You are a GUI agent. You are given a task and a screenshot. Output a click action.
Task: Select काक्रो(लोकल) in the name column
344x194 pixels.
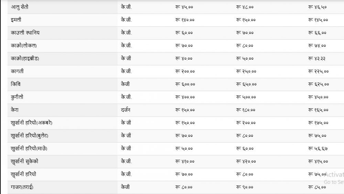[x=24, y=46]
